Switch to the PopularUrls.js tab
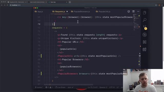This screenshot has height=92, width=164. coord(103,11)
